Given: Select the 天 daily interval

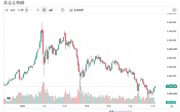Looking at the screenshot, I should click(26, 10).
